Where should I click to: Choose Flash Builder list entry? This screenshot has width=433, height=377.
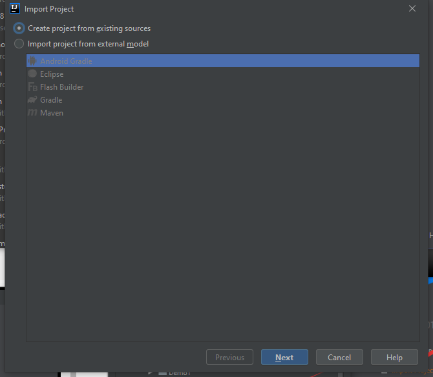(x=223, y=87)
